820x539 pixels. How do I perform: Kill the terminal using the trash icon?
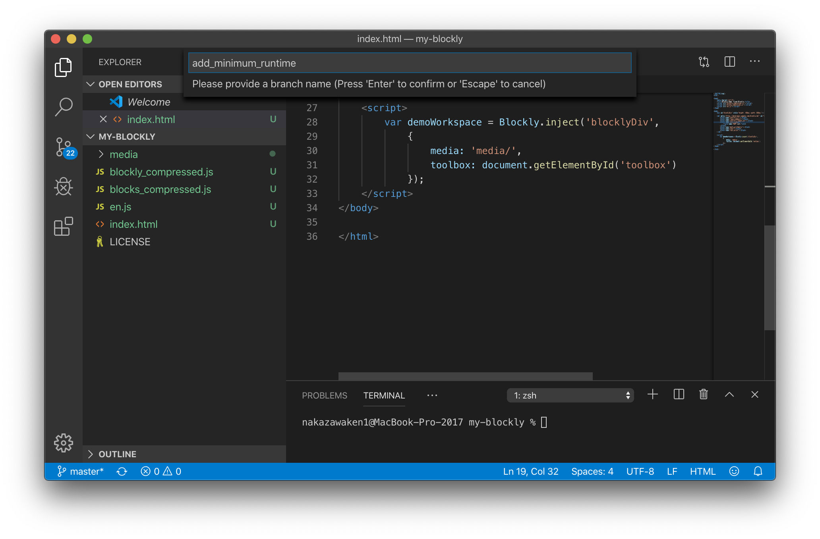tap(703, 395)
